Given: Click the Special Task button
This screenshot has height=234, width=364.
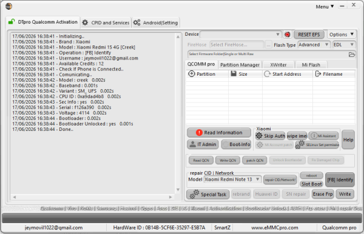Looking at the screenshot, I should tap(208, 195).
